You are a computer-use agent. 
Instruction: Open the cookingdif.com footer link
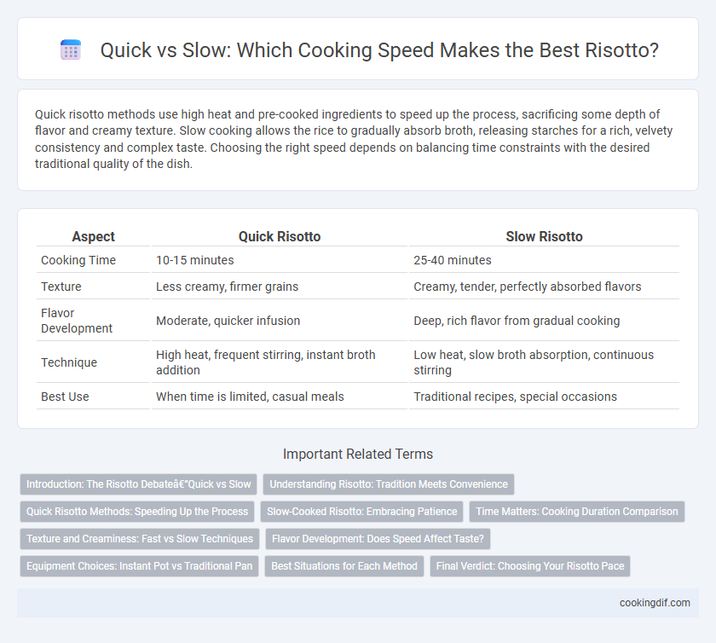pos(655,603)
